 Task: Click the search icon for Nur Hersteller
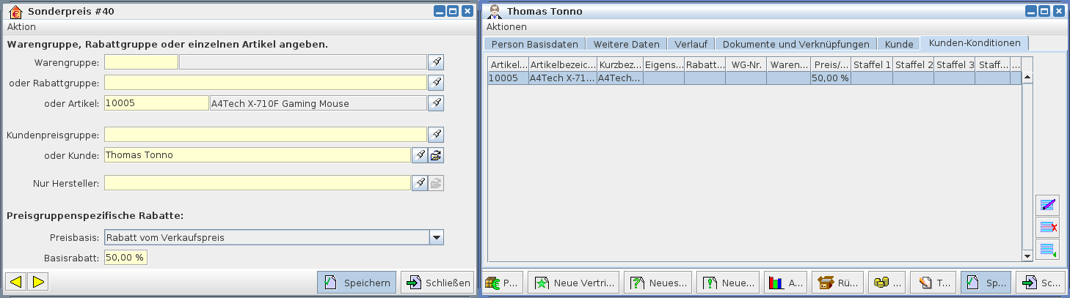click(x=419, y=183)
